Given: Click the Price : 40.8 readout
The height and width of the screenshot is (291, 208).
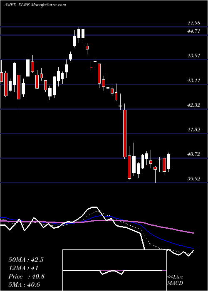Looking at the screenshot, I should (x=26, y=276).
